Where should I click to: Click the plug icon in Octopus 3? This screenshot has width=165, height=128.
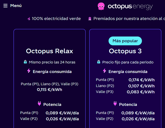tap(115, 104)
